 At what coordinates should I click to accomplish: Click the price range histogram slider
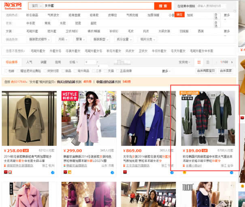point(121,62)
